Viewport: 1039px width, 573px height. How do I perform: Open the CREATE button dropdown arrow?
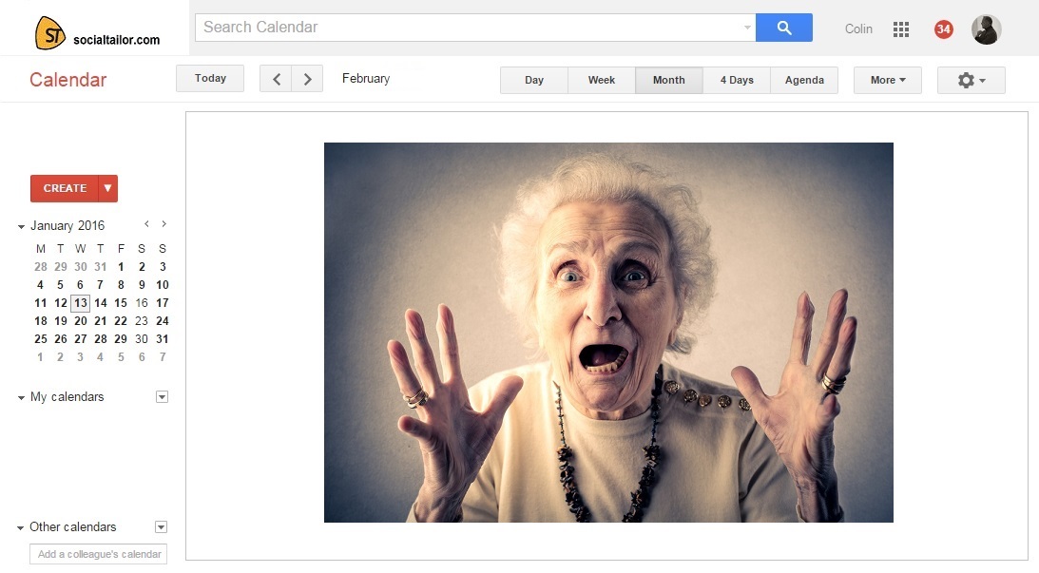[x=107, y=188]
